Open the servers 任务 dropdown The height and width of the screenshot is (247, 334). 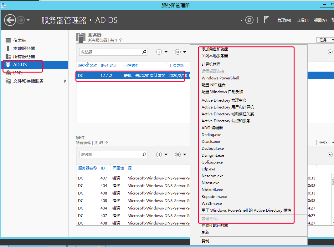[325, 40]
